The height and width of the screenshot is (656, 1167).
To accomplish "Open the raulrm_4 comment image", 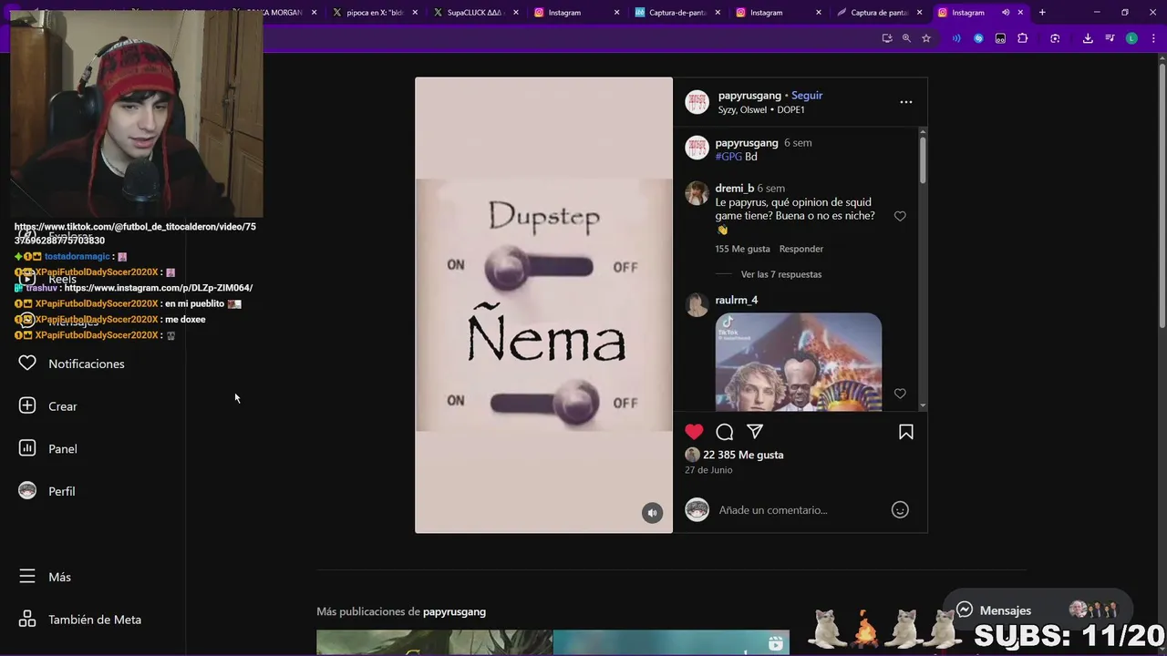I will (799, 362).
